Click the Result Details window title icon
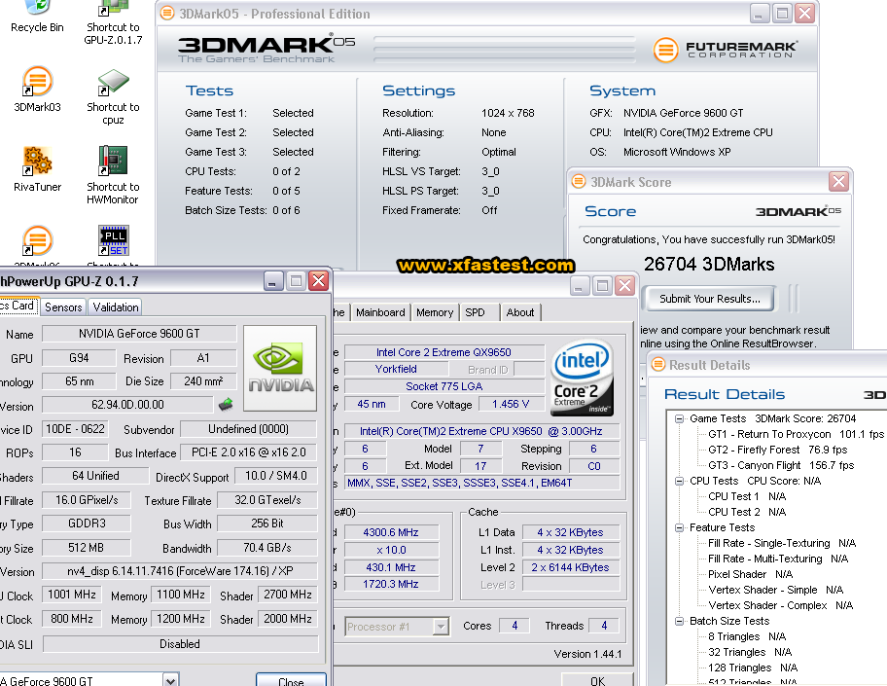This screenshot has width=887, height=686. click(x=657, y=365)
